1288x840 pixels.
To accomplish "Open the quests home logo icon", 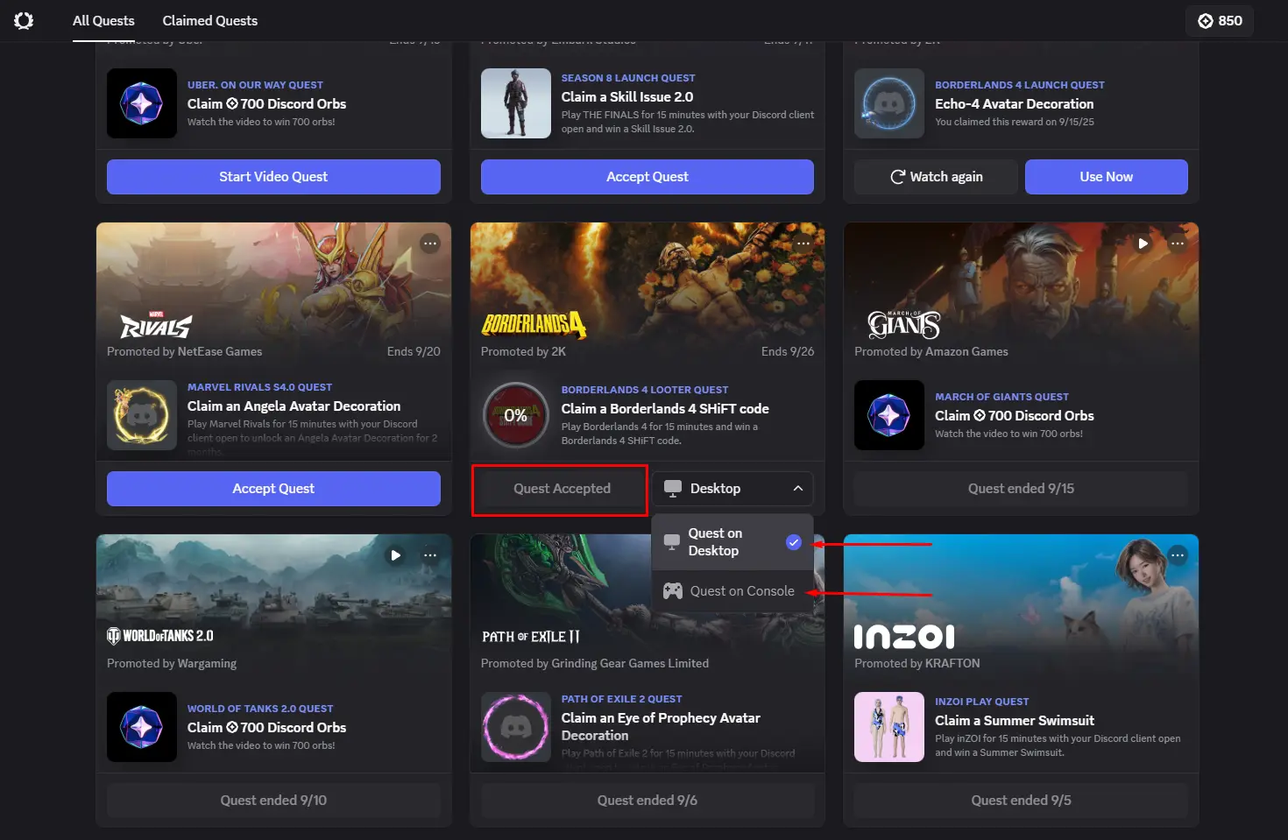I will [24, 20].
